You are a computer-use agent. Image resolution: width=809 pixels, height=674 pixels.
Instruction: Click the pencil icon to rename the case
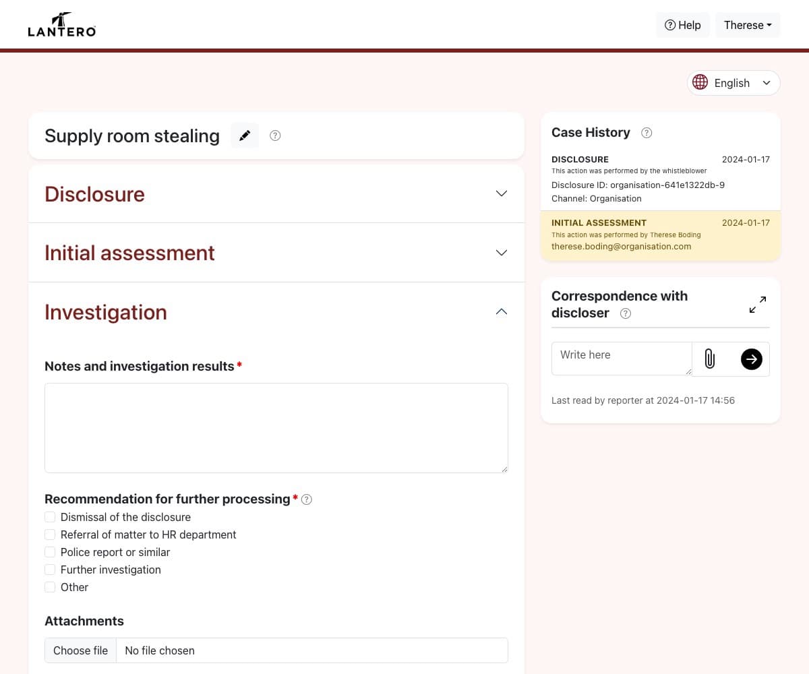click(x=244, y=135)
